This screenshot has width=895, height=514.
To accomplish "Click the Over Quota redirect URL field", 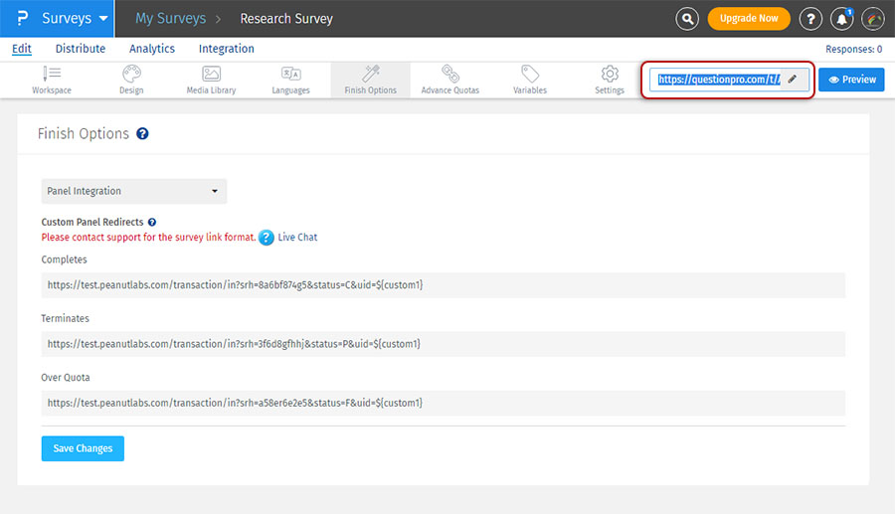I will 443,403.
